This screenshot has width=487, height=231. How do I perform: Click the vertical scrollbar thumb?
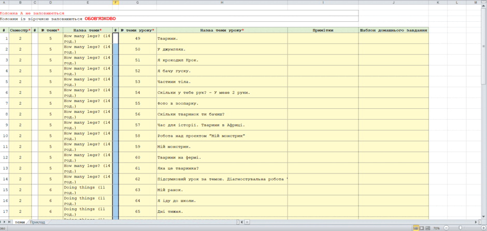pos(483,46)
